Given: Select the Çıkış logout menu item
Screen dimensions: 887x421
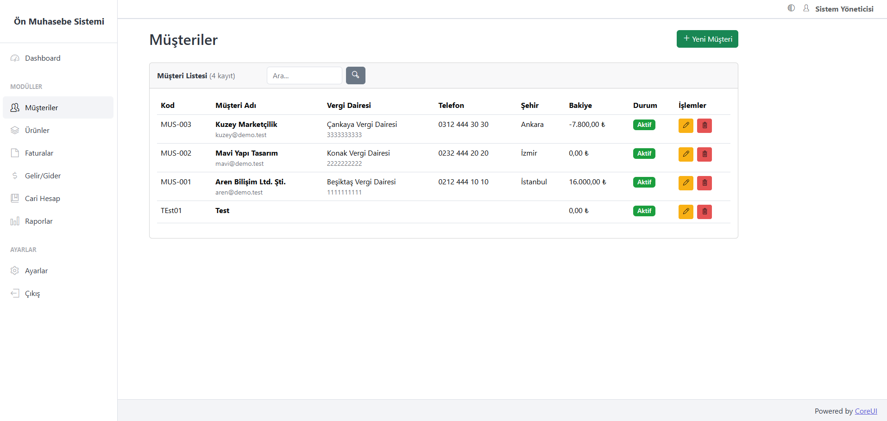Looking at the screenshot, I should tap(58, 293).
